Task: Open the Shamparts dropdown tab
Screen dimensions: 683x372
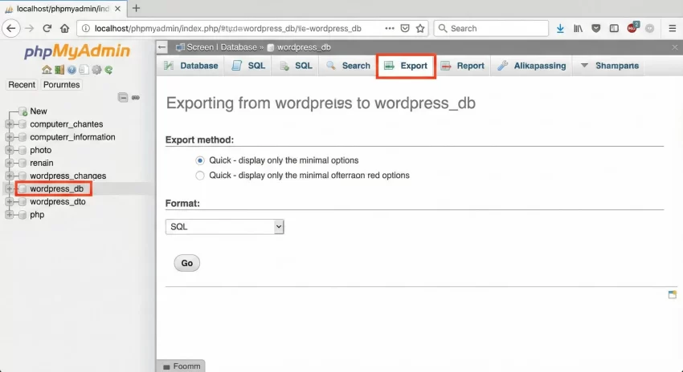Action: [609, 66]
